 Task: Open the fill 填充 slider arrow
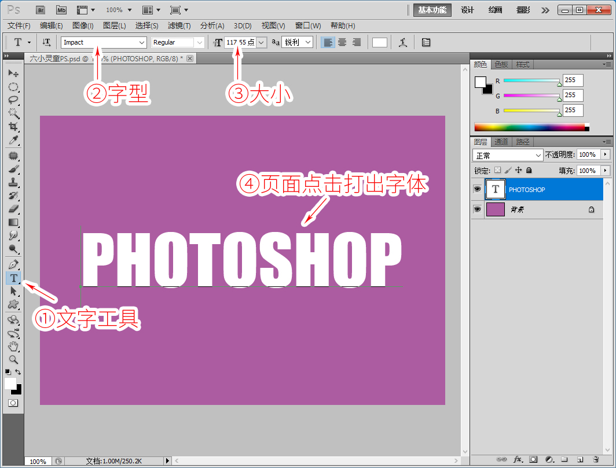tap(606, 171)
